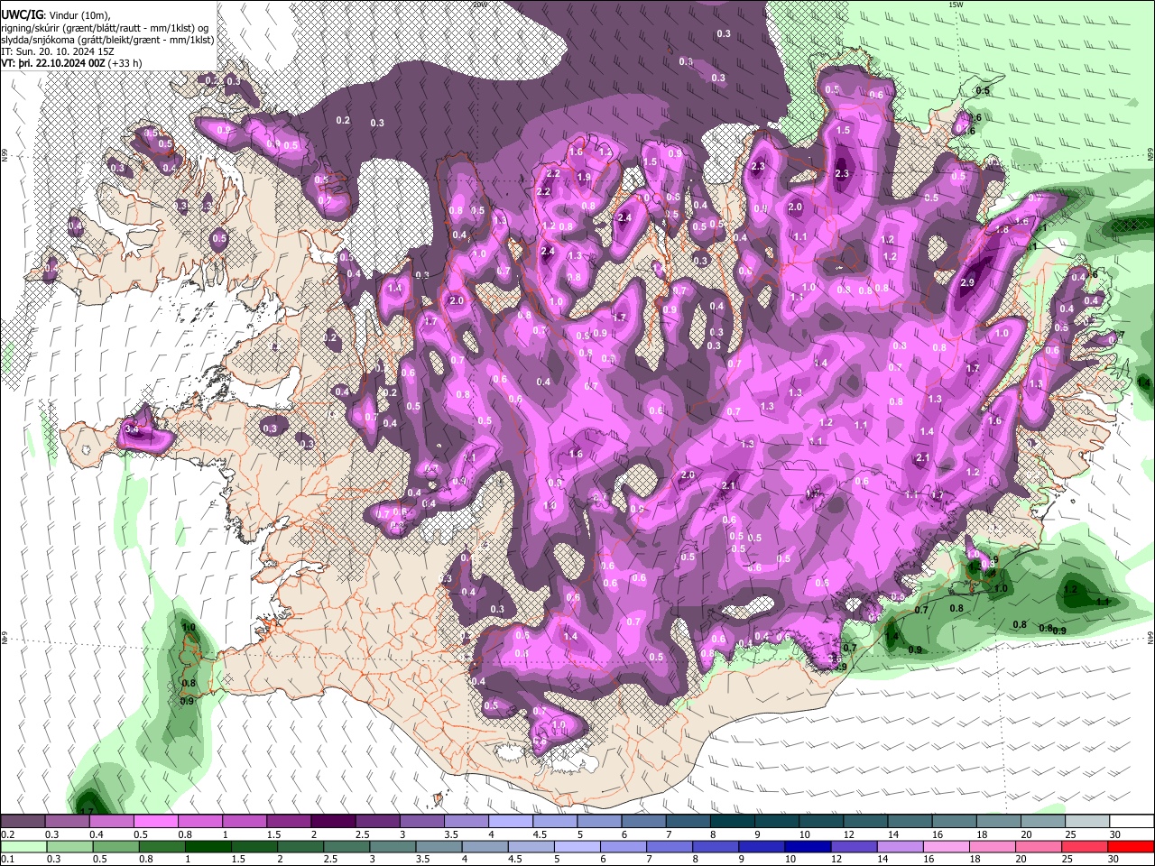Click the 2.9 snowfall value on the map
1155x866 pixels.
tap(968, 283)
